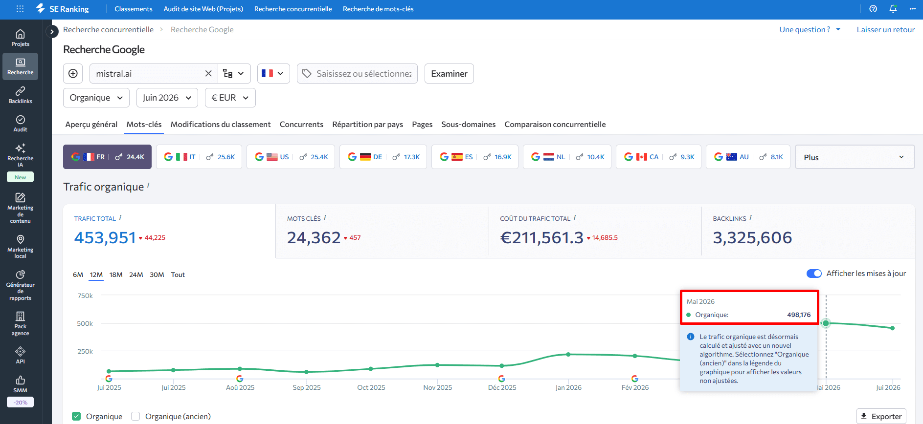Open the domain scope type dropdown
The height and width of the screenshot is (424, 923).
point(234,73)
